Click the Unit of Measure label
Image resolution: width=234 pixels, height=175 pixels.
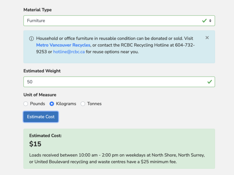pos(40,95)
